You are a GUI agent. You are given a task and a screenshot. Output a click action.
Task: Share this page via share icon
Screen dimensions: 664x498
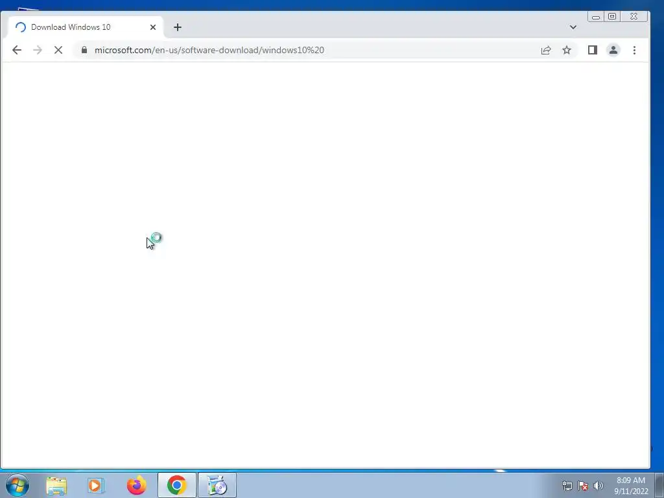click(546, 50)
